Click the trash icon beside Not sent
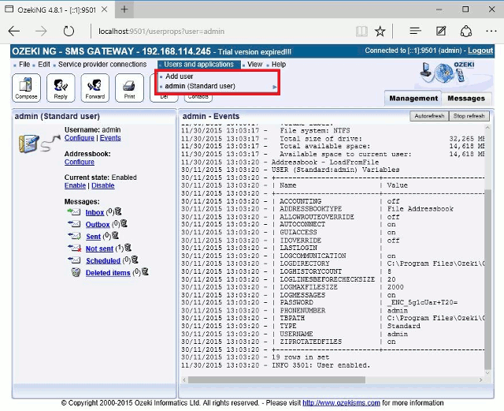The width and height of the screenshot is (504, 411). [128, 248]
